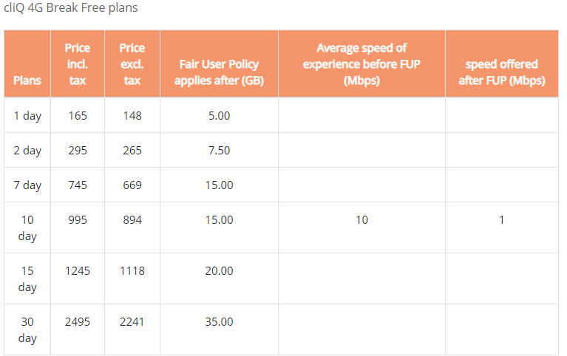567x356 pixels.
Task: Click the 'cliQ 4G Break Free plans' heading
Action: [71, 7]
